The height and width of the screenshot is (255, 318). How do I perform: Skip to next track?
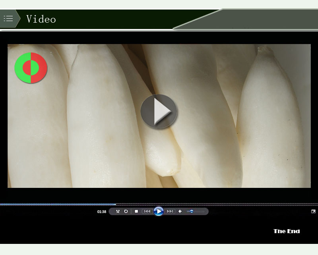tap(170, 211)
